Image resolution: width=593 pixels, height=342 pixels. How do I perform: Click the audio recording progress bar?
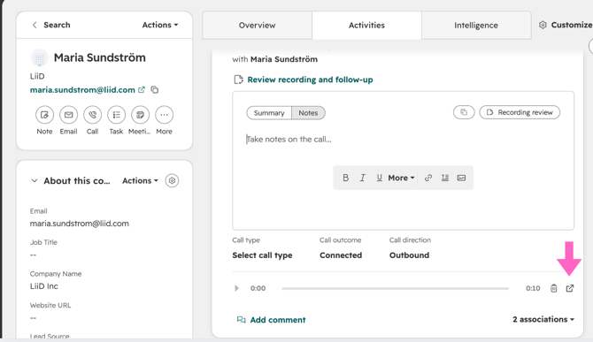point(396,288)
